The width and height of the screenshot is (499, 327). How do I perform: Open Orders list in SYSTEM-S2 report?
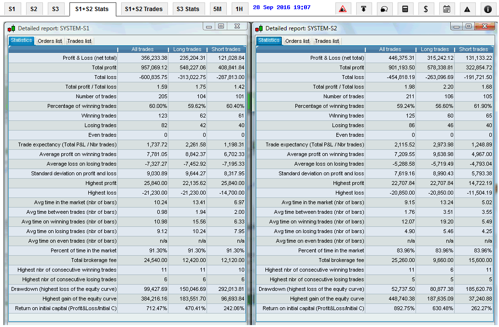click(297, 41)
